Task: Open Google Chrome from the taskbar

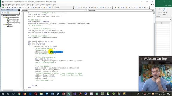Action: pyautogui.click(x=19, y=94)
